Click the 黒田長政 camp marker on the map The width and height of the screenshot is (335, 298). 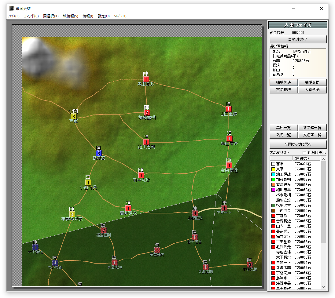coord(146,79)
